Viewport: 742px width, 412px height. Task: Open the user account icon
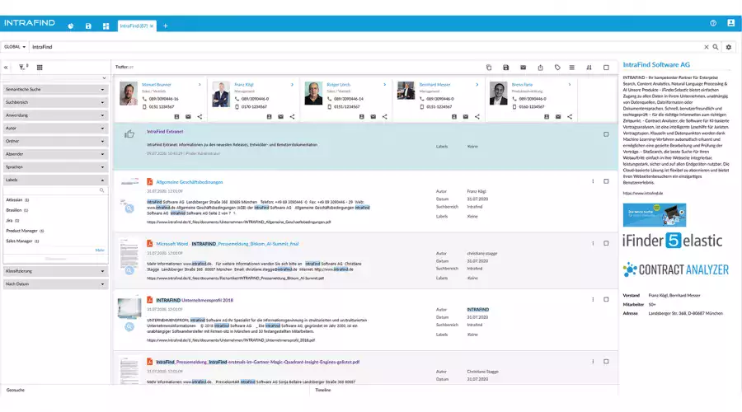[730, 23]
